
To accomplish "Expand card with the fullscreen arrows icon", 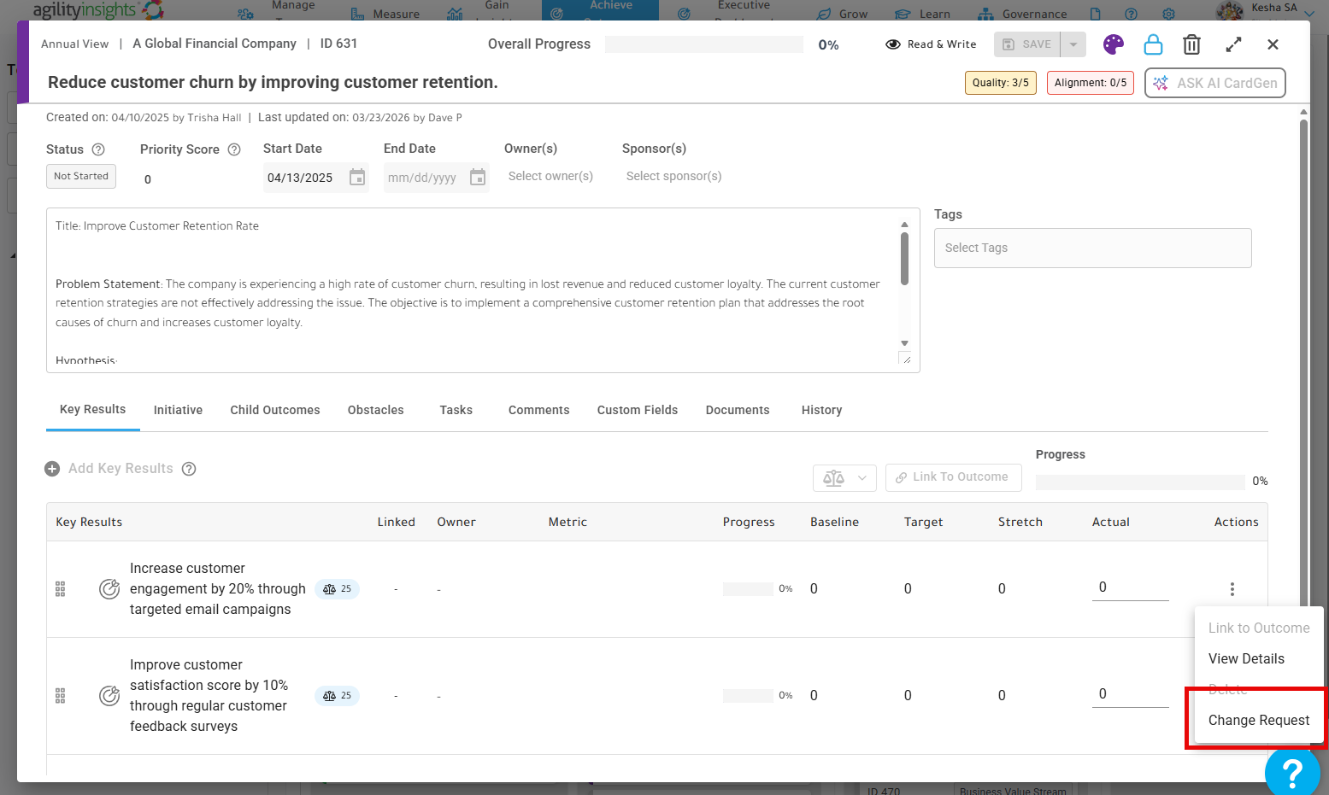I will pyautogui.click(x=1233, y=44).
